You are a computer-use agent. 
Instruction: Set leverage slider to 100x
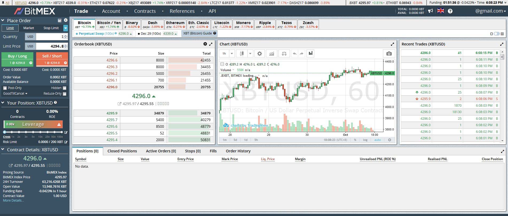tap(62, 132)
